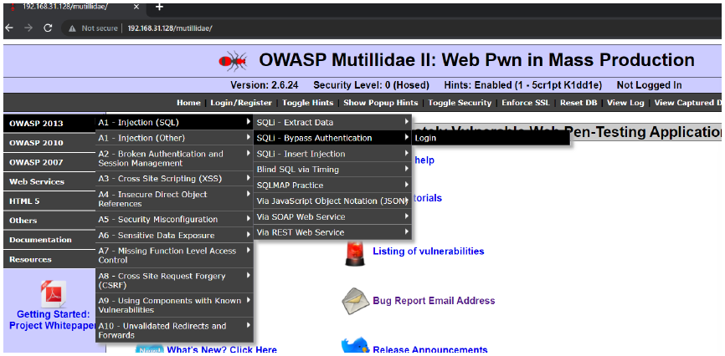The width and height of the screenshot is (725, 356).
Task: Expand A7 - Missing Function Level Access Control
Action: point(174,256)
